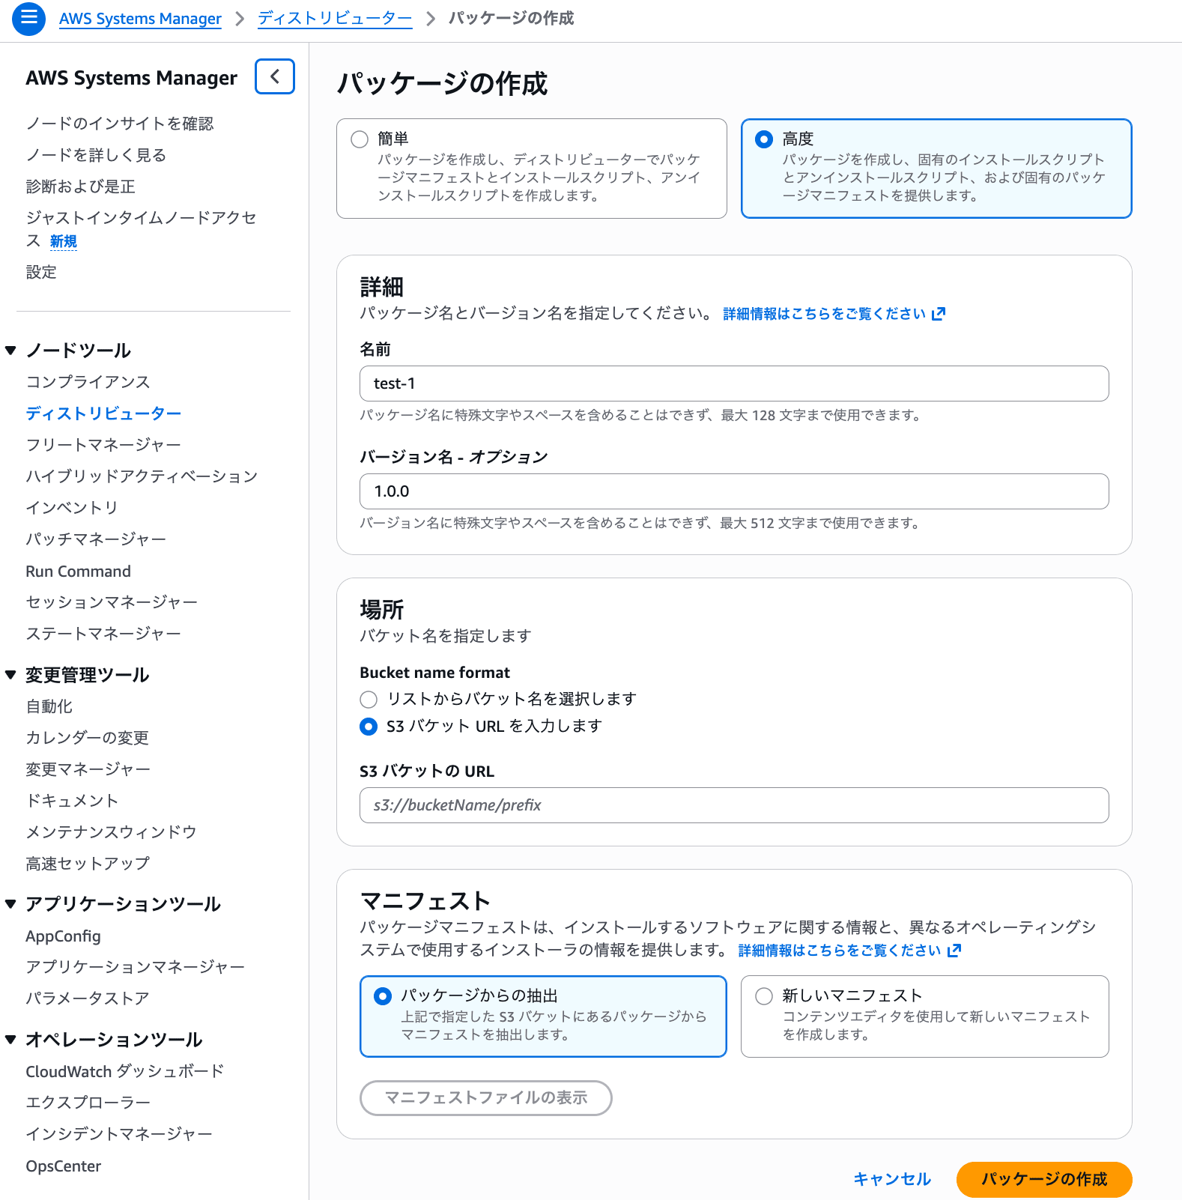
Task: Click the orange パッケージの作成 button
Action: (1044, 1179)
